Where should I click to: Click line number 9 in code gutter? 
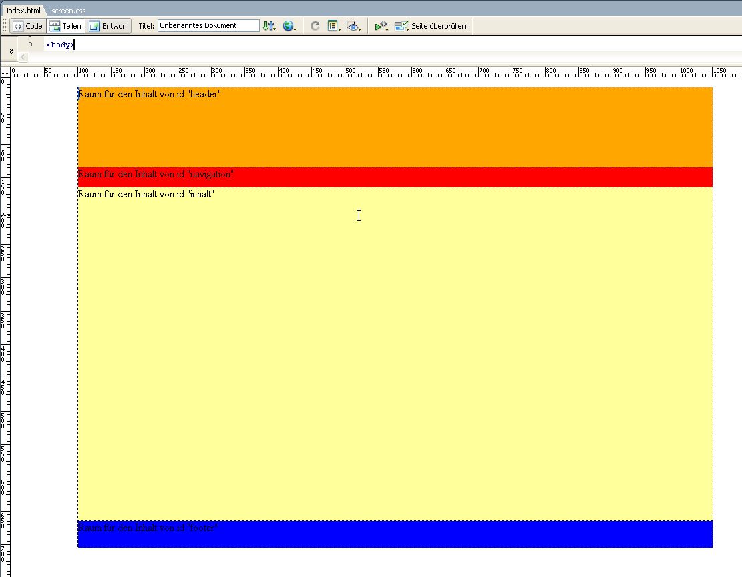(30, 45)
